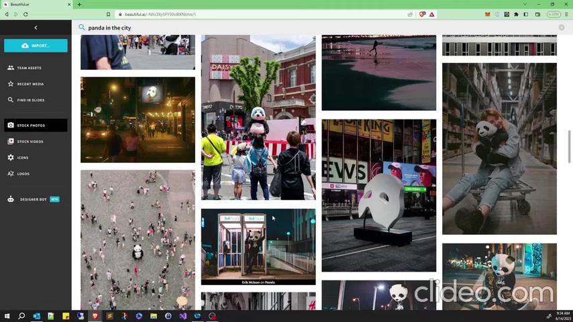Open the browser hamburger menu
Image resolution: width=573 pixels, height=322 pixels.
pyautogui.click(x=566, y=14)
